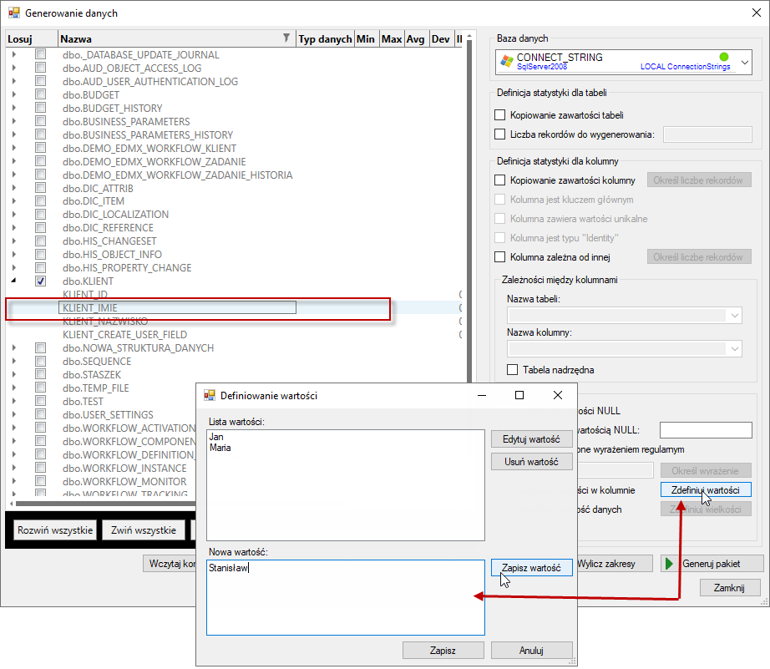The width and height of the screenshot is (770, 669).
Task: Click the table list vertical scrollbar
Action: click(469, 211)
